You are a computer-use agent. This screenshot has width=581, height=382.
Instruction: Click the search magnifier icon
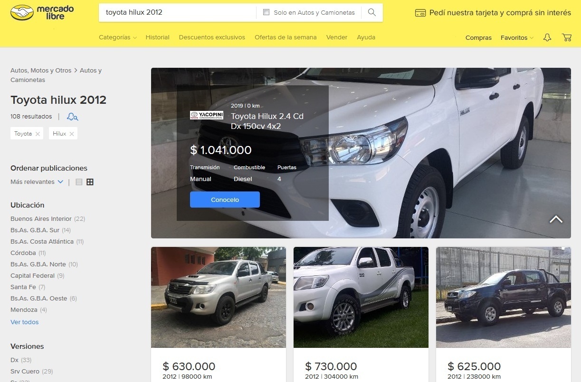pyautogui.click(x=372, y=12)
